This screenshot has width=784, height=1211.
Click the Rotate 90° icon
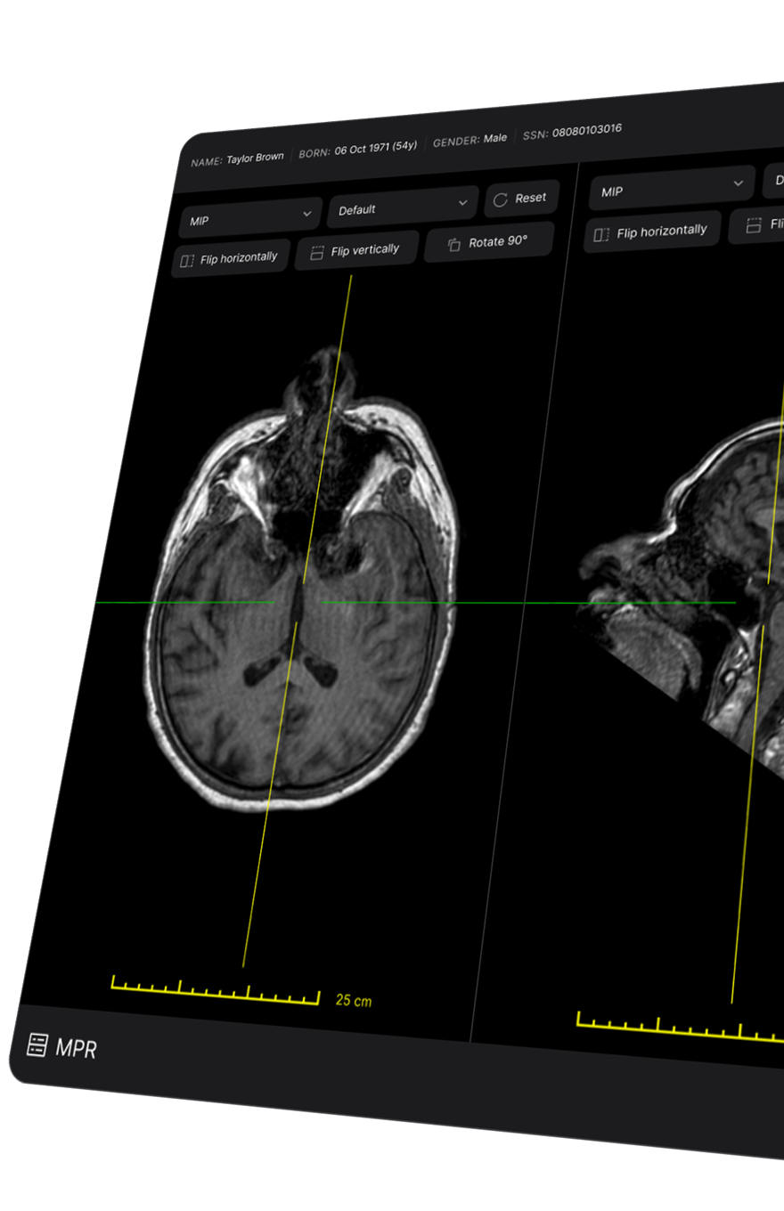[x=454, y=244]
